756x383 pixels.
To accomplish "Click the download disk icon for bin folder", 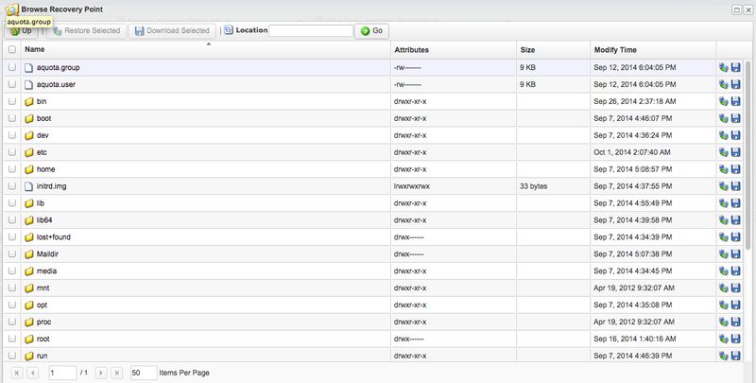I will [x=736, y=102].
